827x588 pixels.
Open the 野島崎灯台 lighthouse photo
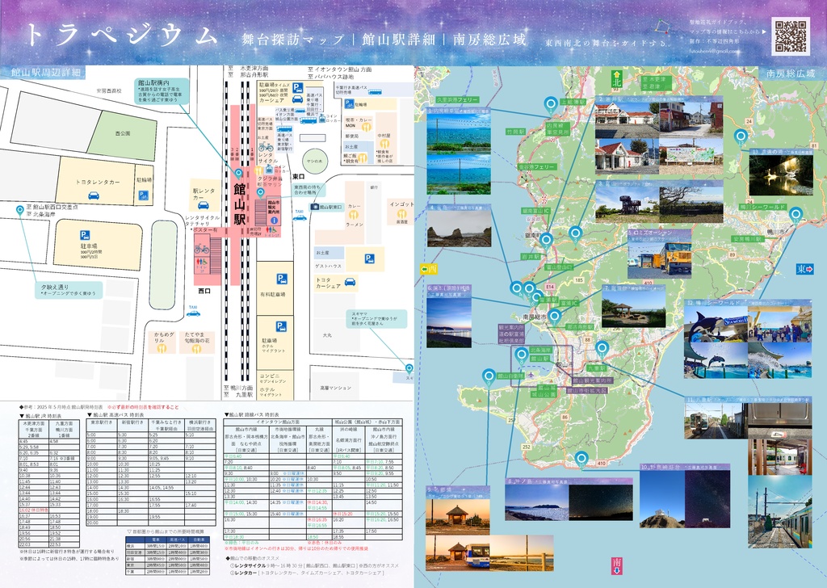tap(662, 499)
